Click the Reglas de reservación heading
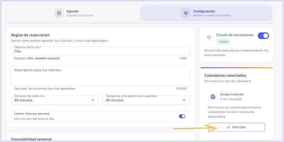The width and height of the screenshot is (284, 142). click(30, 35)
